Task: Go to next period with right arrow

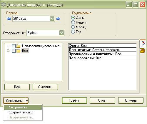Action: point(58,19)
